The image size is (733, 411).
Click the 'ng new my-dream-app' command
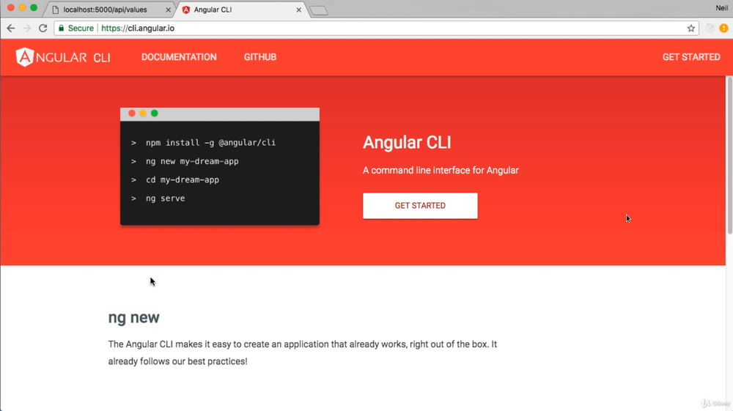click(x=192, y=161)
